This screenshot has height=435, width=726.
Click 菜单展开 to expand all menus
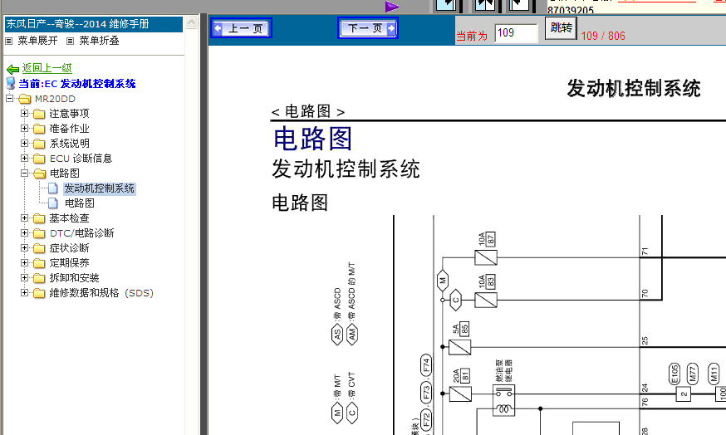(37, 41)
